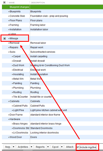This screenshot has width=103, height=151.
Task: Click the inactive X mark beside Mileage
Action: coord(4,38)
